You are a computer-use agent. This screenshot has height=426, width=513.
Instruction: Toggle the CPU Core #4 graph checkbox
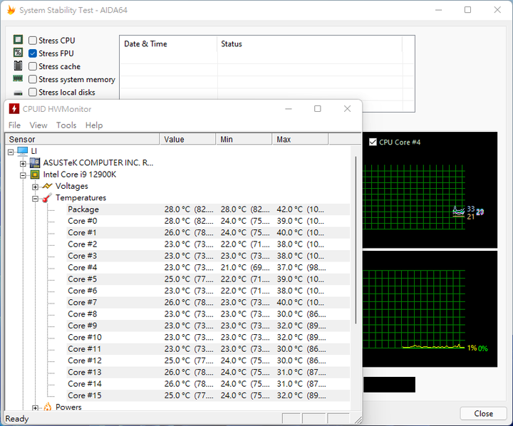(x=373, y=142)
